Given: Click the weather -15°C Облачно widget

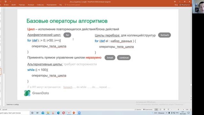Looking at the screenshot, I should click(158, 113).
